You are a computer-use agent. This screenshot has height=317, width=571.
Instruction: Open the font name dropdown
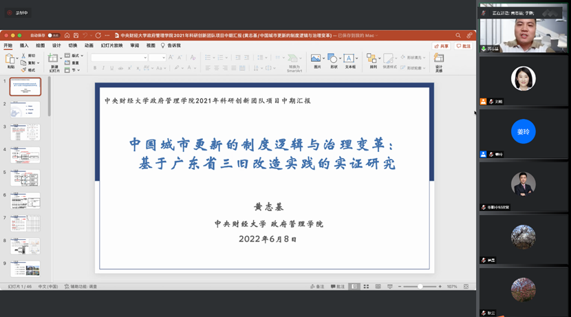click(120, 58)
